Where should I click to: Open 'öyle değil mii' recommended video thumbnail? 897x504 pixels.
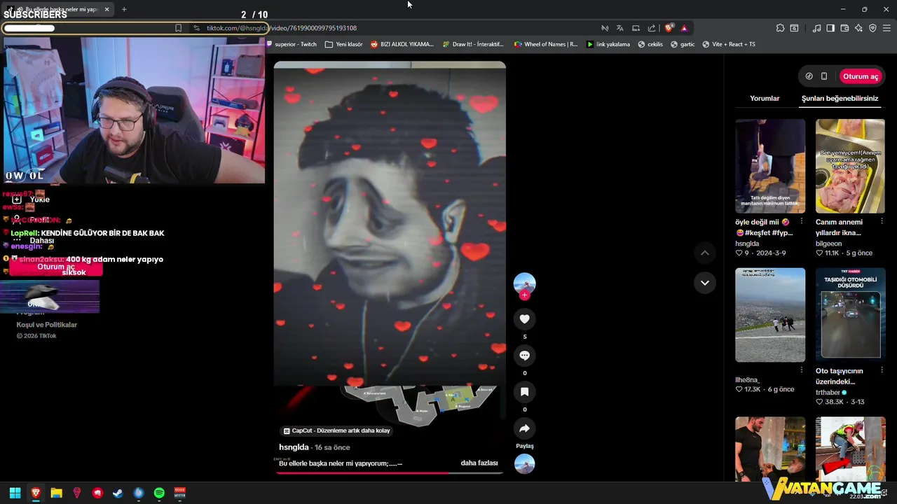tap(770, 166)
